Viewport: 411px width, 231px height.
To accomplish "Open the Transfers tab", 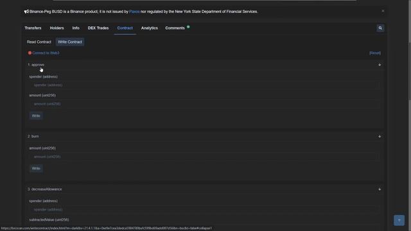I will click(33, 28).
